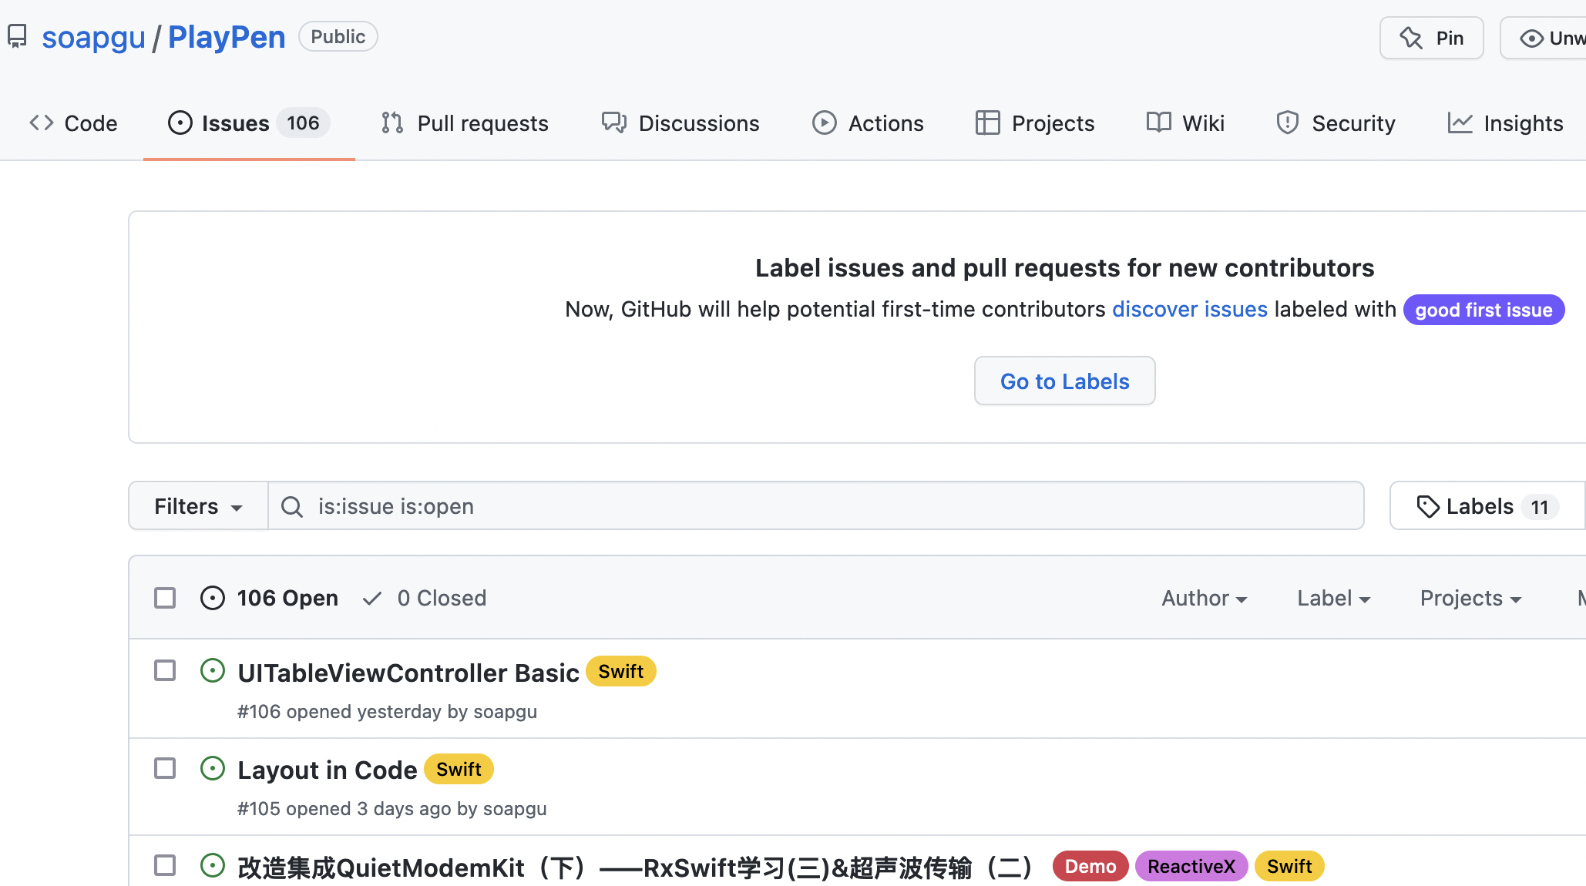Viewport: 1586px width, 886px height.
Task: Open the Insights tab
Action: pos(1505,123)
